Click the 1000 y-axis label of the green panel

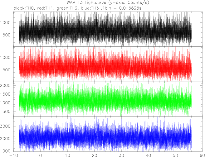click(x=5, y=103)
